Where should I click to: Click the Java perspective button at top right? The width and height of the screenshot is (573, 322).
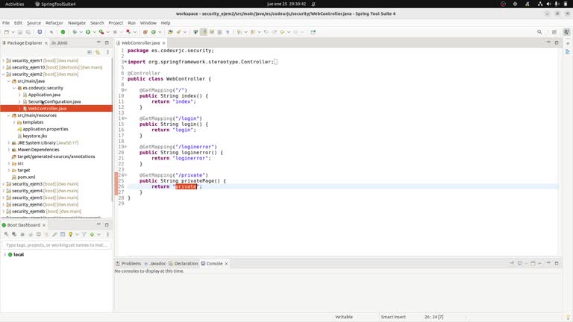point(566,32)
